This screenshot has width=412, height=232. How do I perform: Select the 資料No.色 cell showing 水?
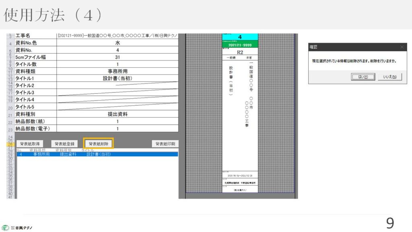(x=117, y=43)
